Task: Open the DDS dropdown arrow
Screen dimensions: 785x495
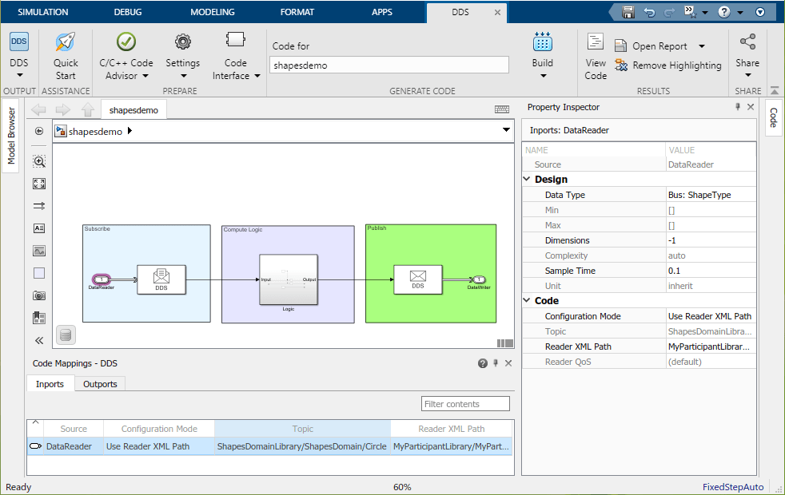Action: pos(19,76)
